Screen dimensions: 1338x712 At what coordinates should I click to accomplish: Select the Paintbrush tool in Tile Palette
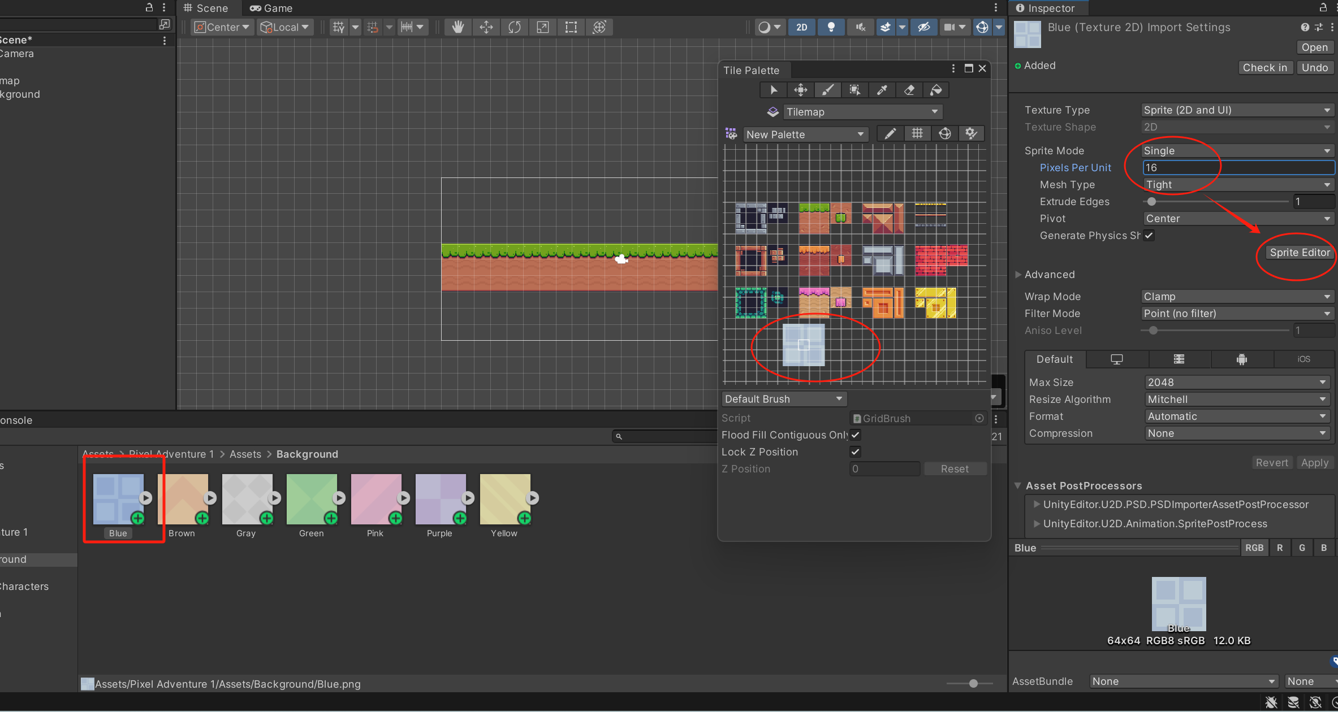827,90
